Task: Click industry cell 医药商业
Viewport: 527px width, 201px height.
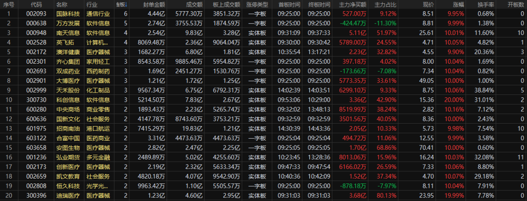Action: click(98, 138)
